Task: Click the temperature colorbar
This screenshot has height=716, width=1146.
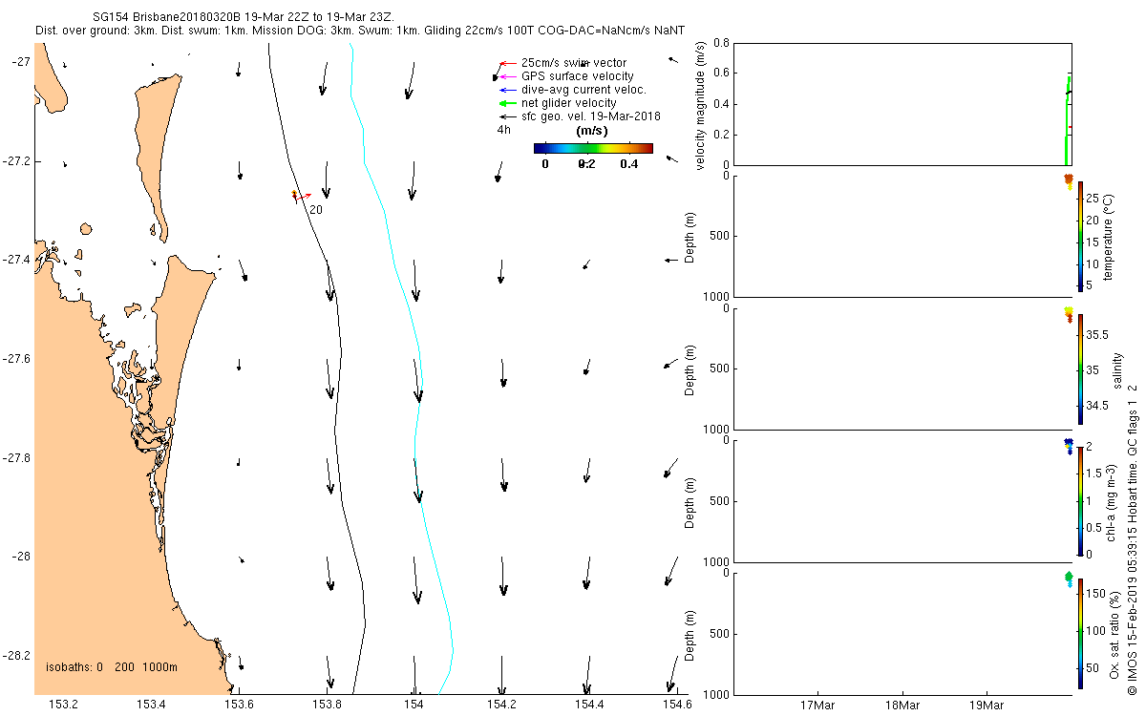Action: pyautogui.click(x=1080, y=236)
